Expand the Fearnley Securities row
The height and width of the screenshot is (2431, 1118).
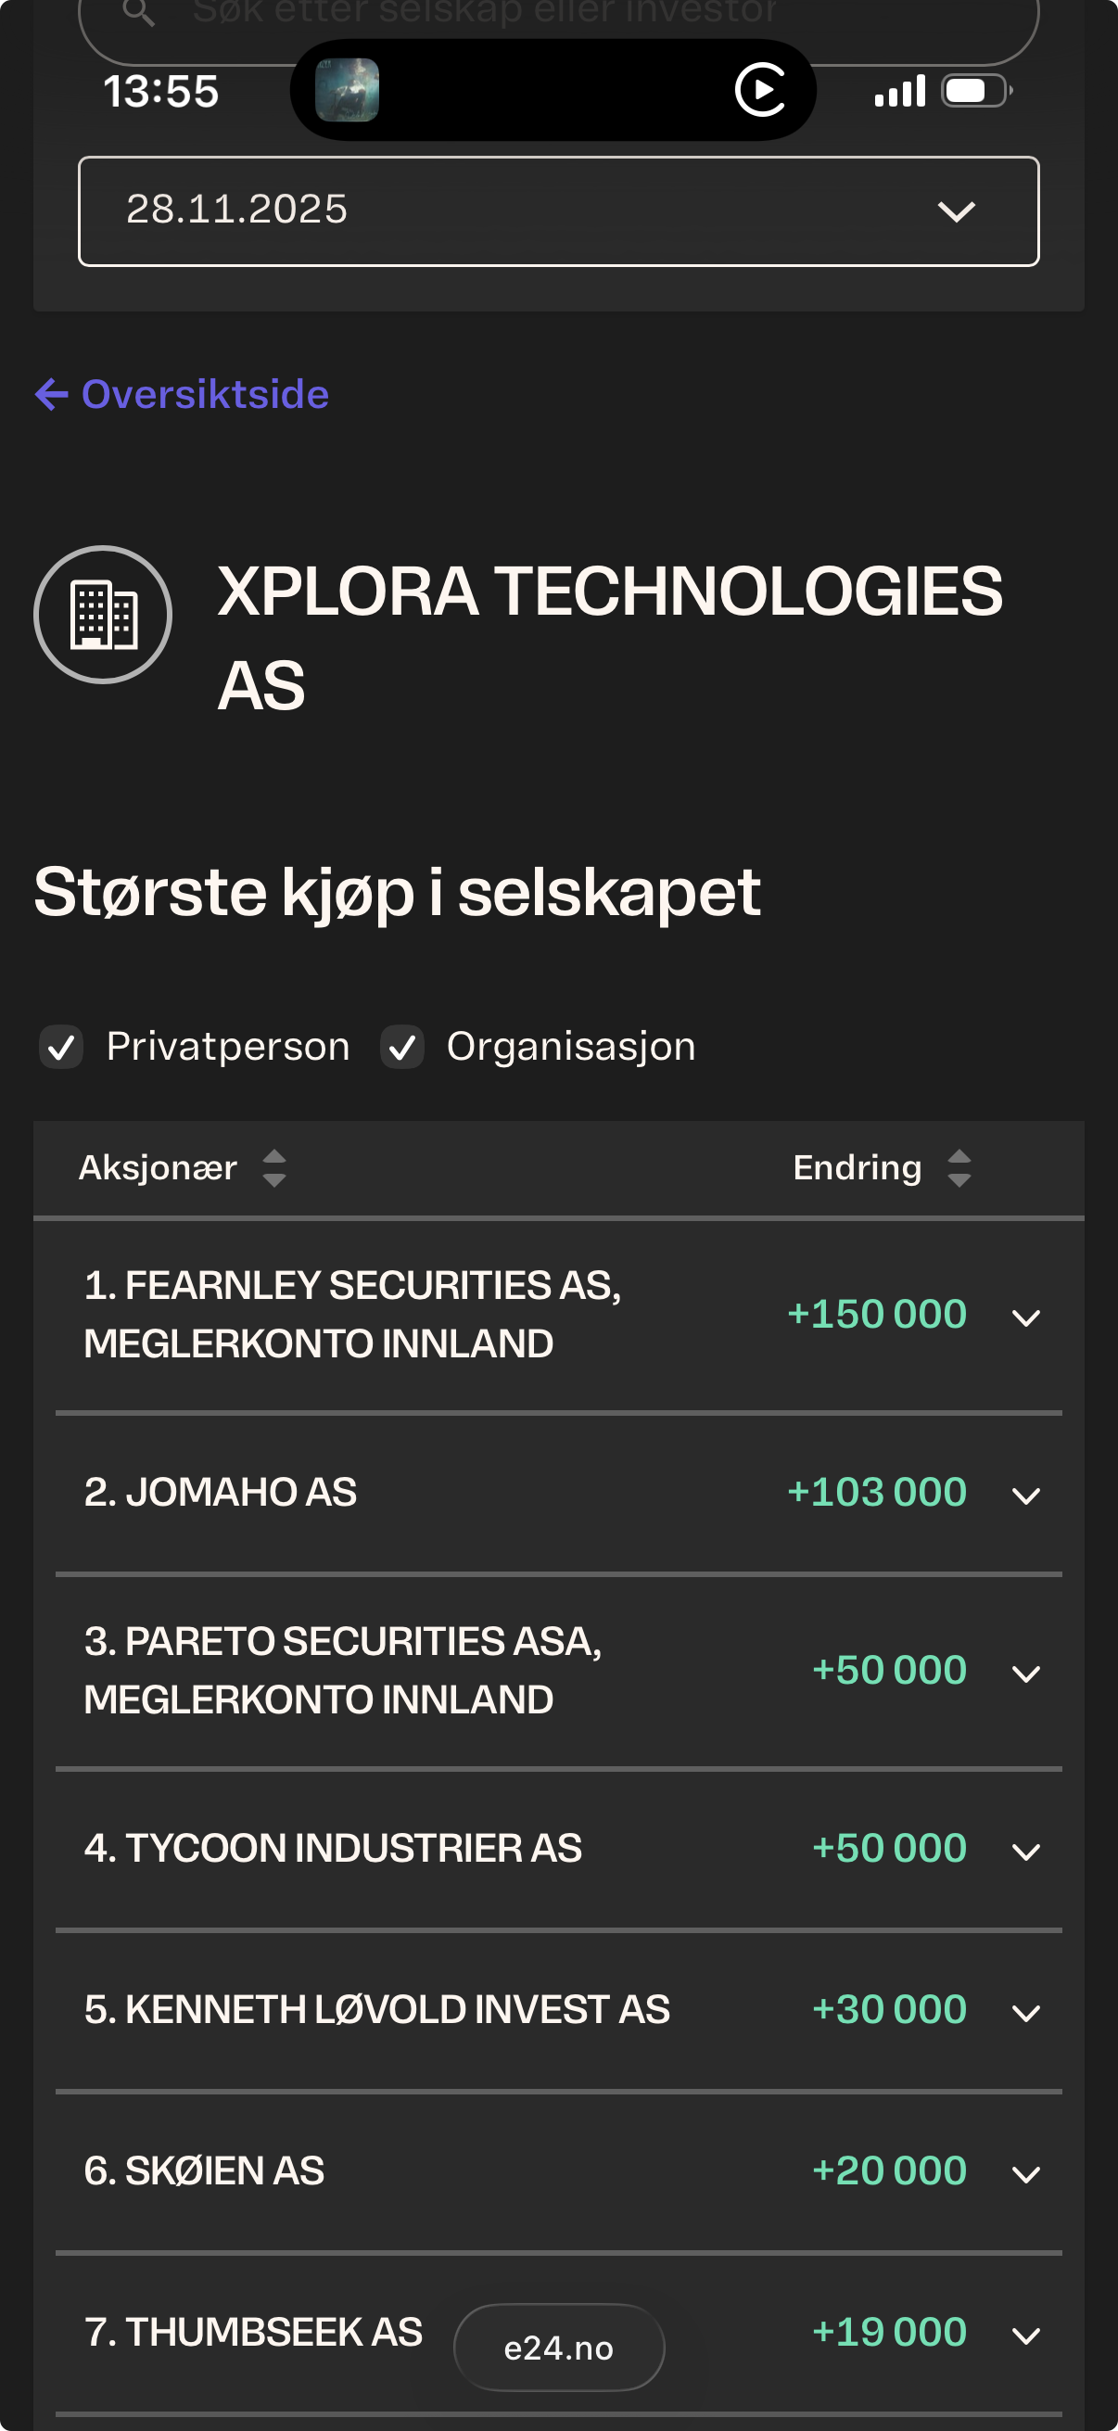[x=1025, y=1317]
